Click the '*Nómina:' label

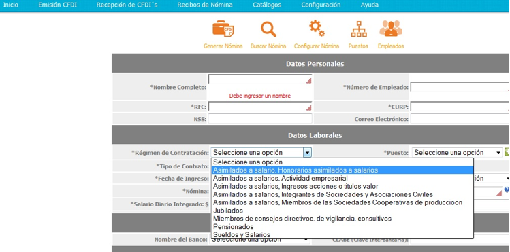point(195,191)
